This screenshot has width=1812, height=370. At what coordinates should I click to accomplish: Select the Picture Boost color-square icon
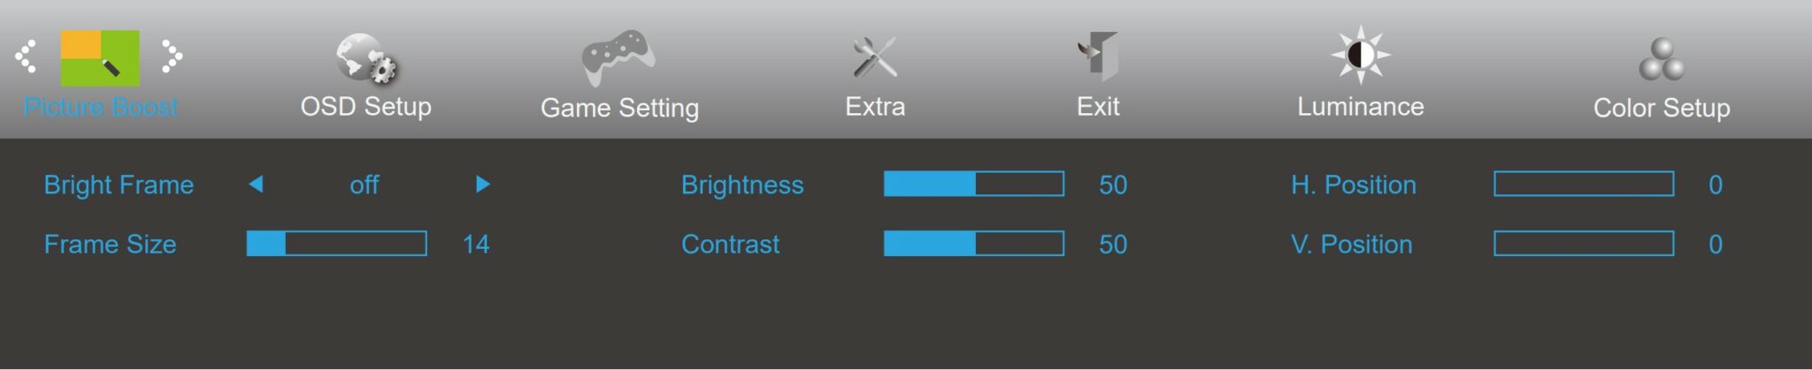(100, 57)
